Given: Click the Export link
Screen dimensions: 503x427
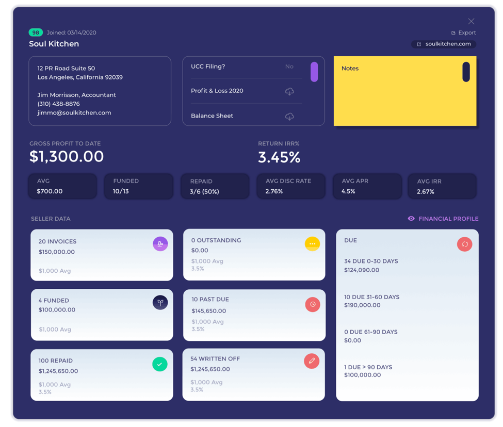Looking at the screenshot, I should (x=464, y=32).
